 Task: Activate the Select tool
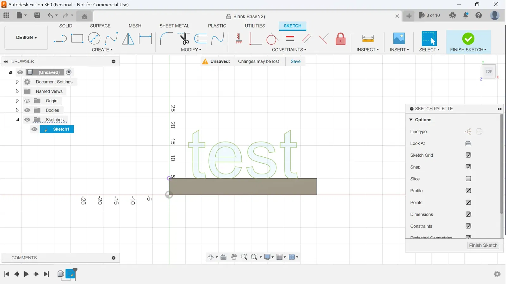429,39
